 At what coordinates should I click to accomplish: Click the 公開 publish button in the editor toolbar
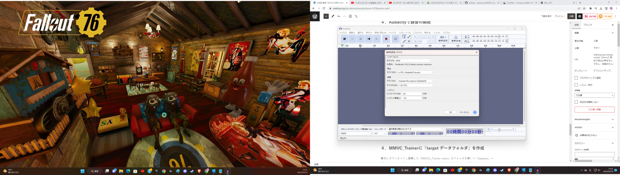tap(571, 16)
